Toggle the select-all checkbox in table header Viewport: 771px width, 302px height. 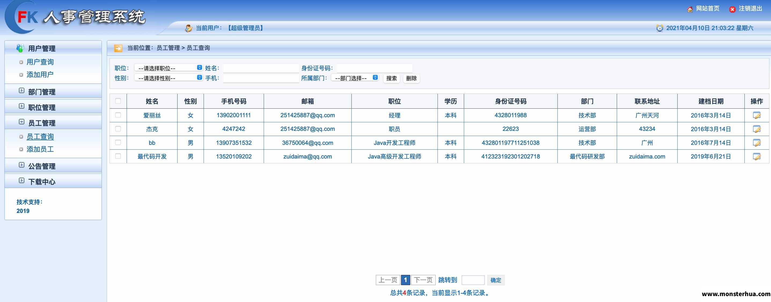pos(118,101)
